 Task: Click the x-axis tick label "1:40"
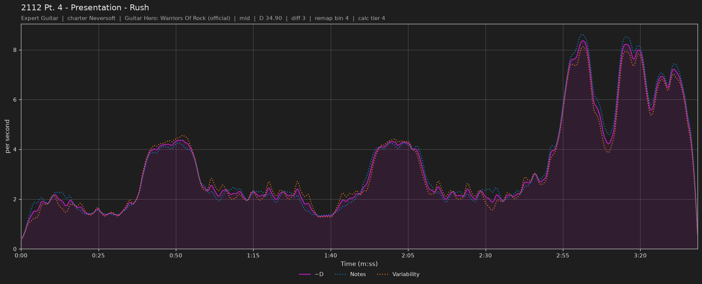(x=331, y=255)
